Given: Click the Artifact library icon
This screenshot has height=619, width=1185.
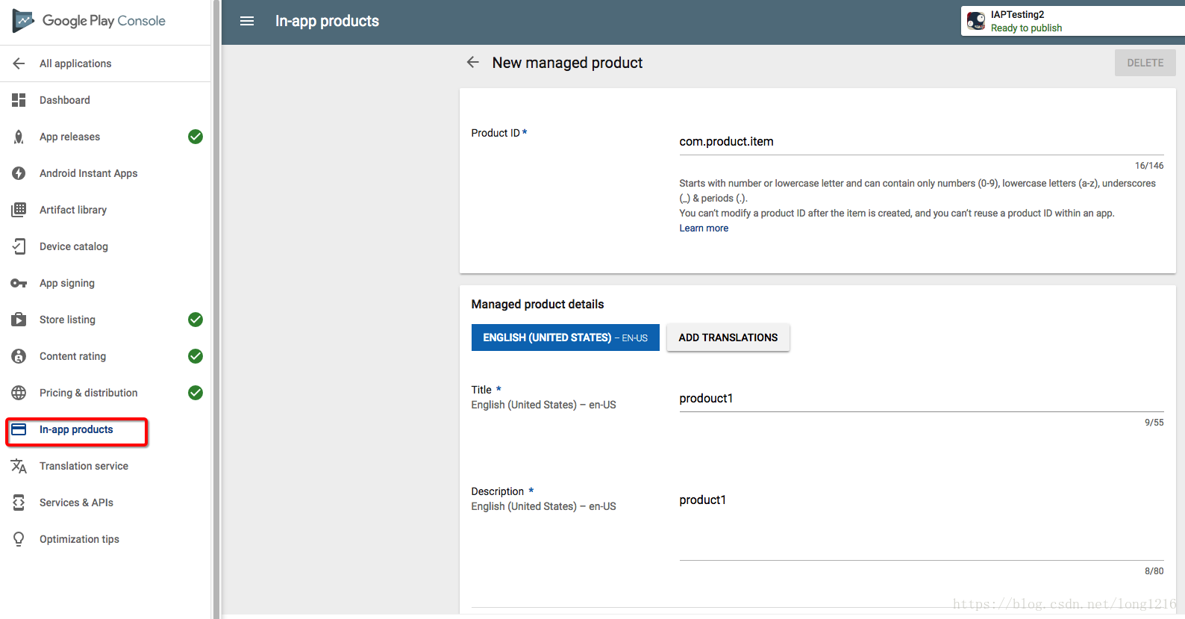Looking at the screenshot, I should [19, 210].
